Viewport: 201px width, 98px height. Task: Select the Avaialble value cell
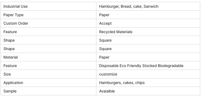pos(148,91)
